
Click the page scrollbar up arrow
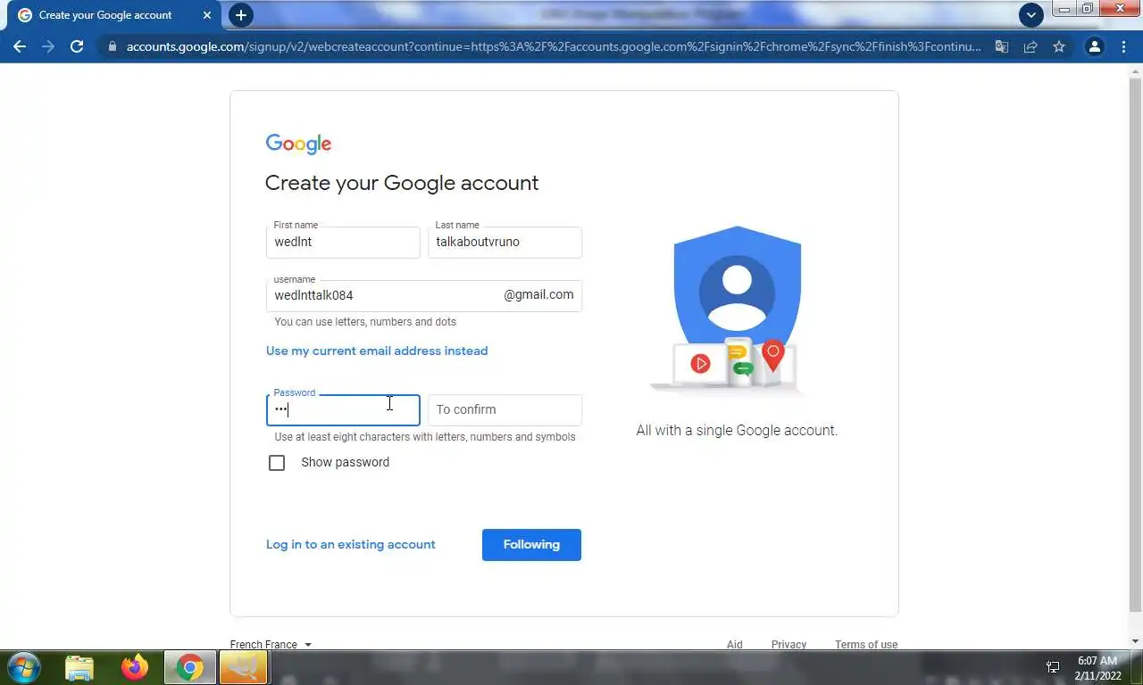click(x=1135, y=71)
